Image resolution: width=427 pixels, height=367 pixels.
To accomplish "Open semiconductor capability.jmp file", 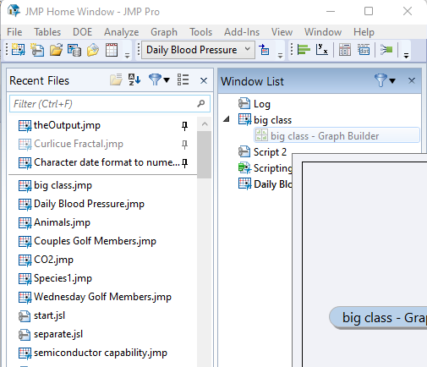I will pyautogui.click(x=101, y=353).
